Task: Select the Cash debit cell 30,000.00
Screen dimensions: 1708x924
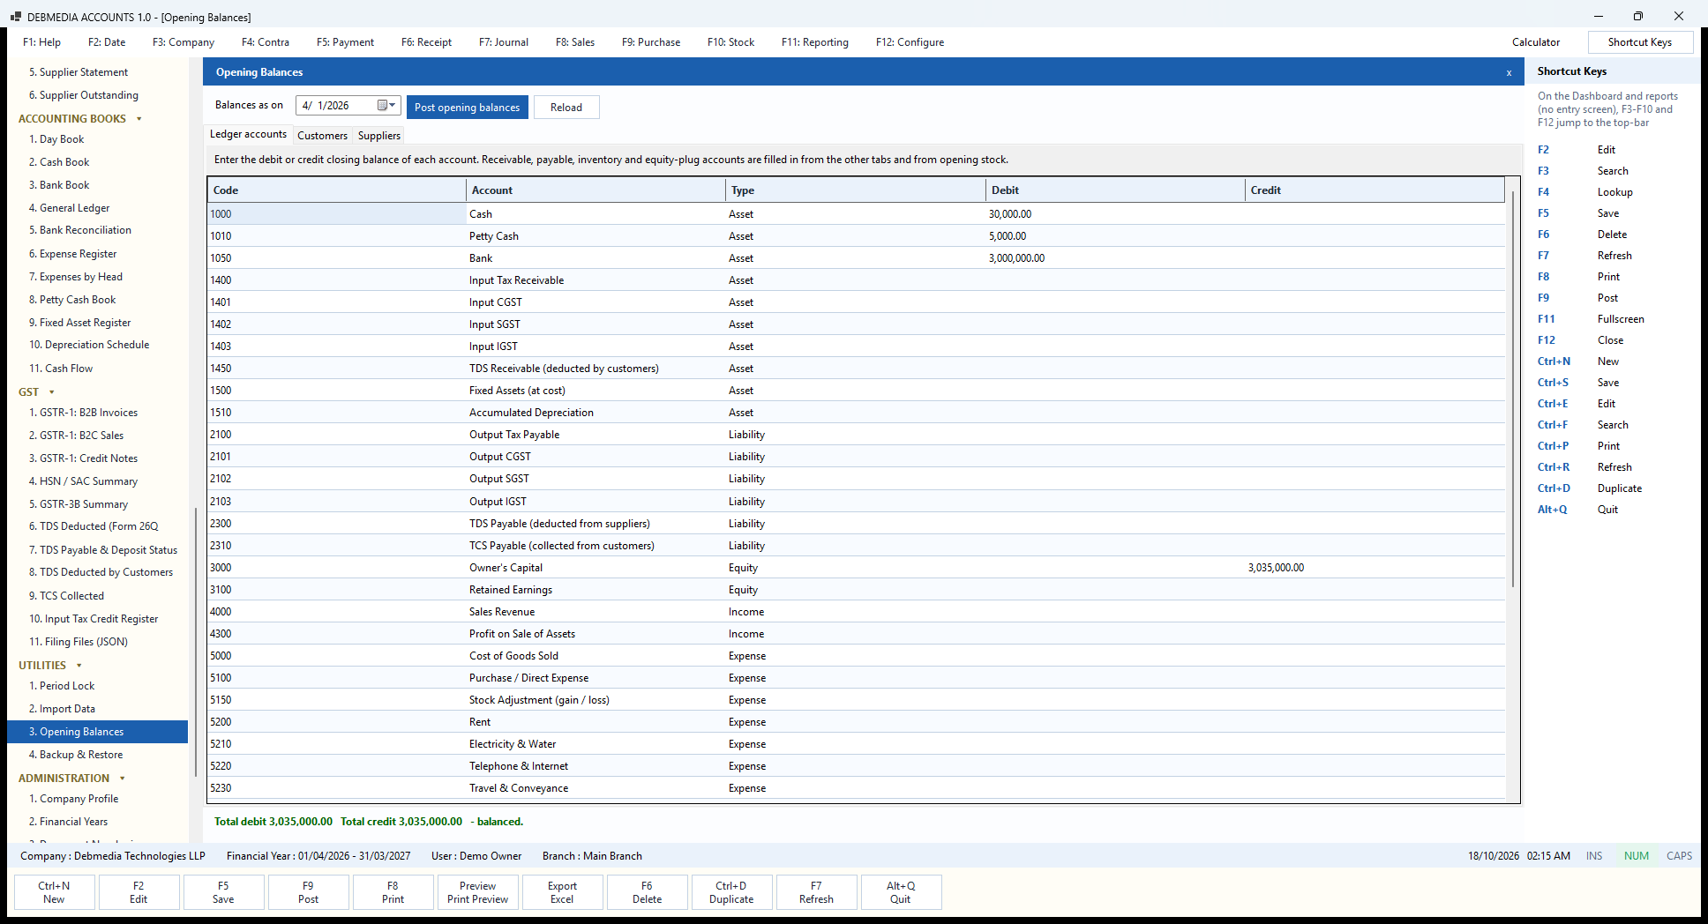Action: (1115, 214)
